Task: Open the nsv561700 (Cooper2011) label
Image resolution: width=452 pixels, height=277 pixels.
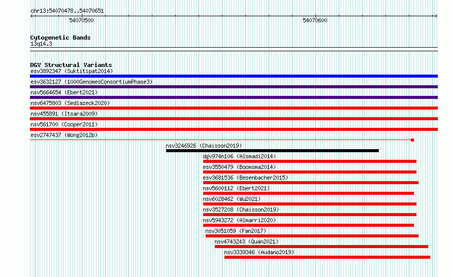Action: [x=64, y=124]
